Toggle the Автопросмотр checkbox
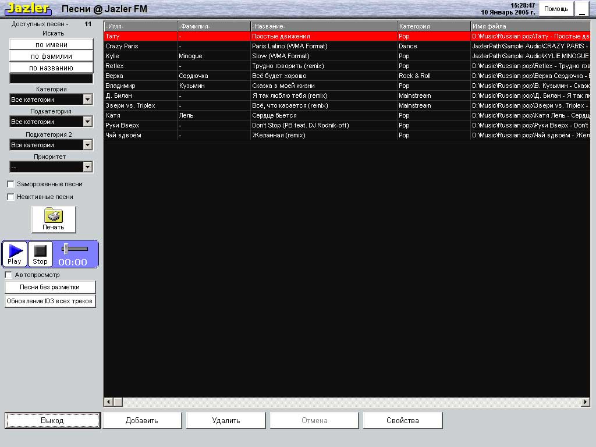The height and width of the screenshot is (447, 596). 8,275
